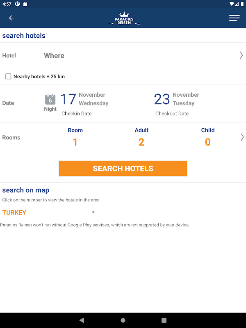This screenshot has height=328, width=246.
Task: Tap the Paradies Reisen crown logo
Action: [124, 18]
